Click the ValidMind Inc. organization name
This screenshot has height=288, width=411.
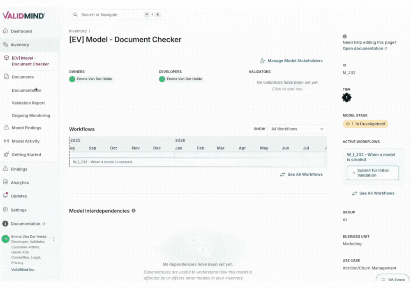pos(23,269)
